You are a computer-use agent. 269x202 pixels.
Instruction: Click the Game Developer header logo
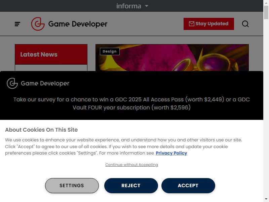tap(69, 24)
